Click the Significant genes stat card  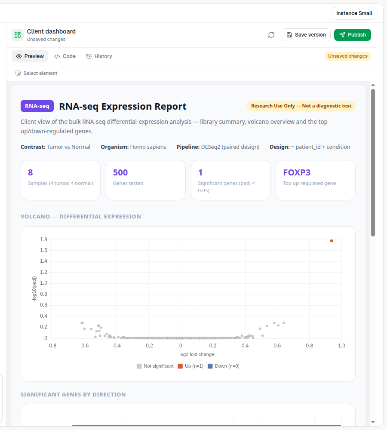tap(230, 180)
